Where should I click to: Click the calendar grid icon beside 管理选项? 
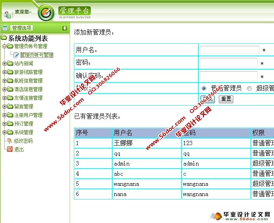pyautogui.click(x=5, y=28)
